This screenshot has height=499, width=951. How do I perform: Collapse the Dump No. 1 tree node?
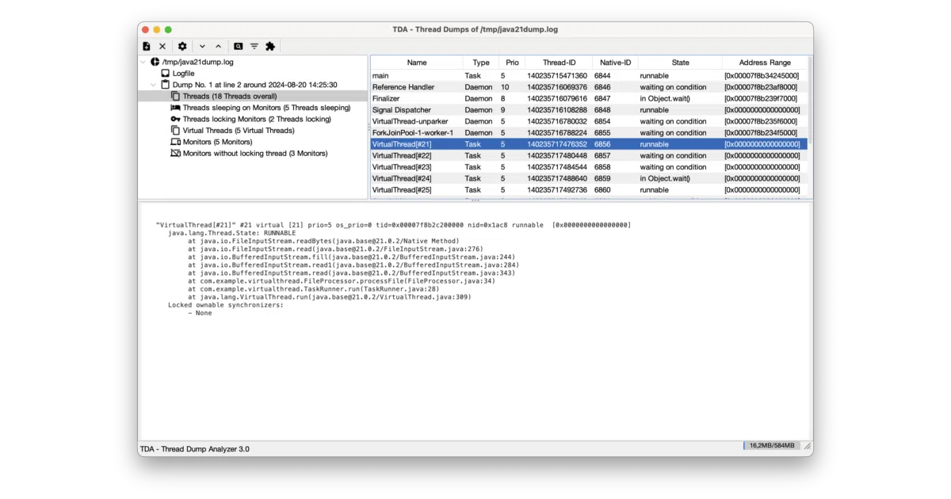[154, 85]
